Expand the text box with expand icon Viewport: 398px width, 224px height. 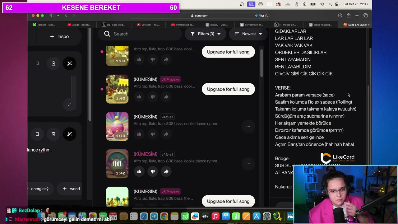coord(69,105)
